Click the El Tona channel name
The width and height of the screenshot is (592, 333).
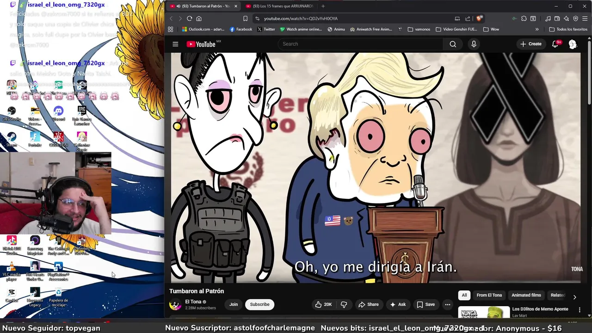point(193,302)
